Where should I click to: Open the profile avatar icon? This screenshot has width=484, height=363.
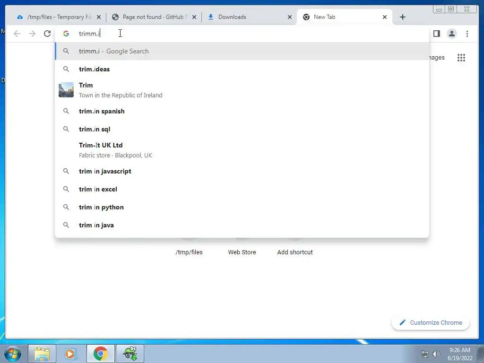(451, 34)
